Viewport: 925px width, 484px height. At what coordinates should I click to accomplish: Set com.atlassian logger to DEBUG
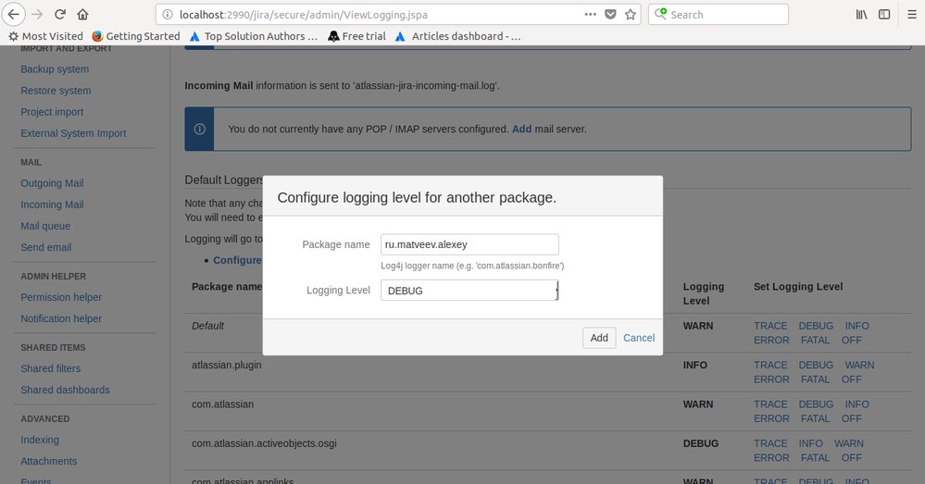pyautogui.click(x=816, y=404)
